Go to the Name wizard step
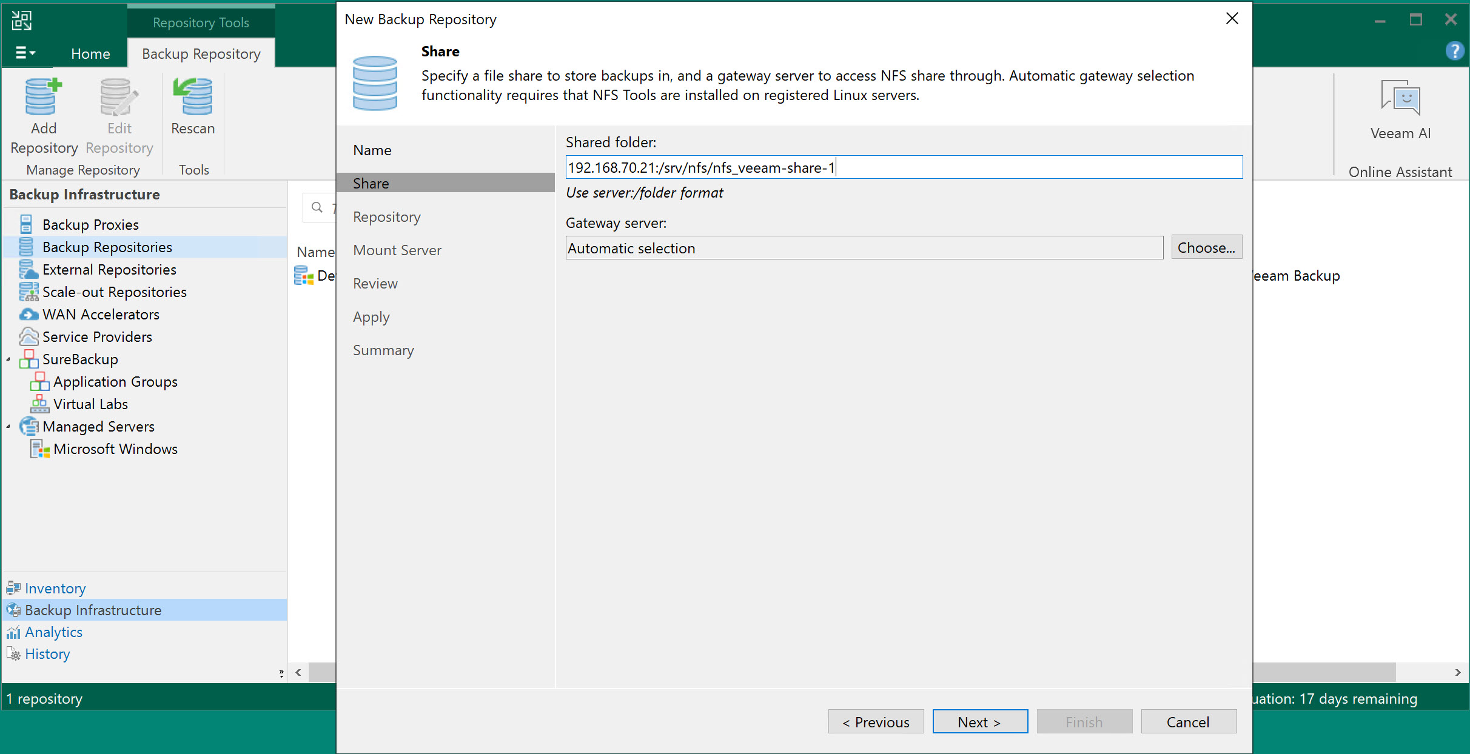Screen dimensions: 1470x754 (372, 150)
